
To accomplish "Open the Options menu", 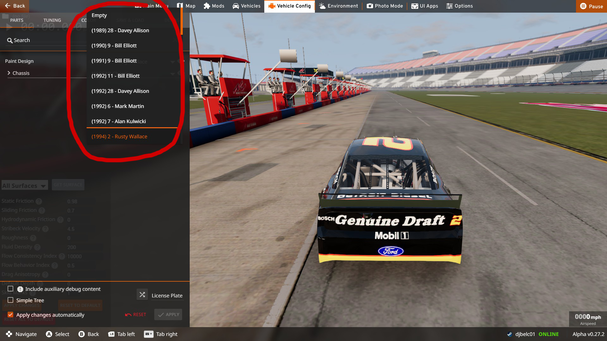I will (460, 6).
